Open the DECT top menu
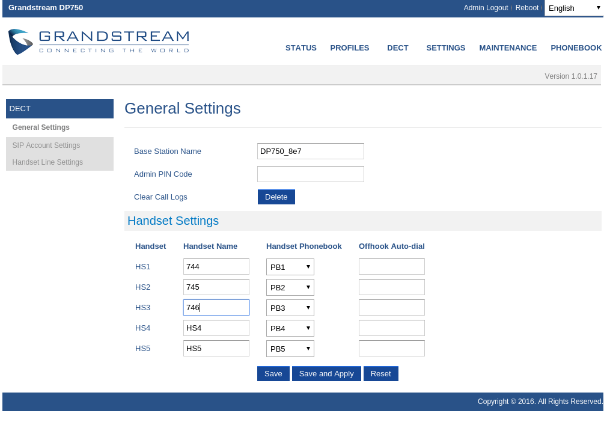Viewport: 604px width, 431px height. pos(397,47)
